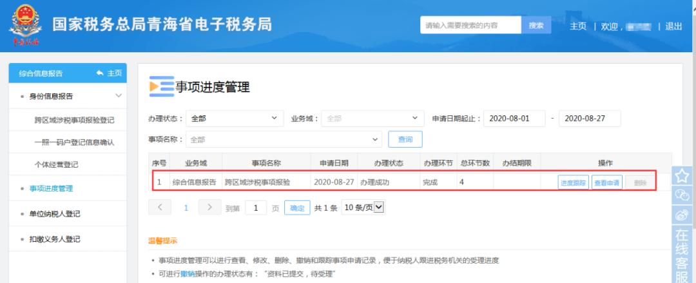Open the 10 条/页 page size dropdown
Viewport: 696px width, 283px height.
coord(363,208)
